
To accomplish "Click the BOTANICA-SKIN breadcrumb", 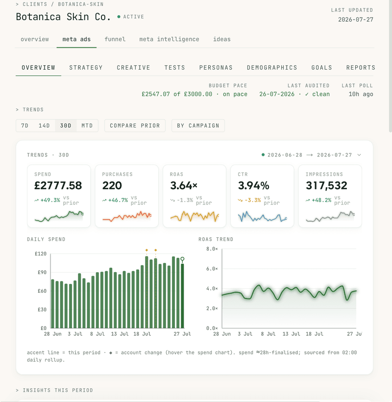I will tap(81, 4).
